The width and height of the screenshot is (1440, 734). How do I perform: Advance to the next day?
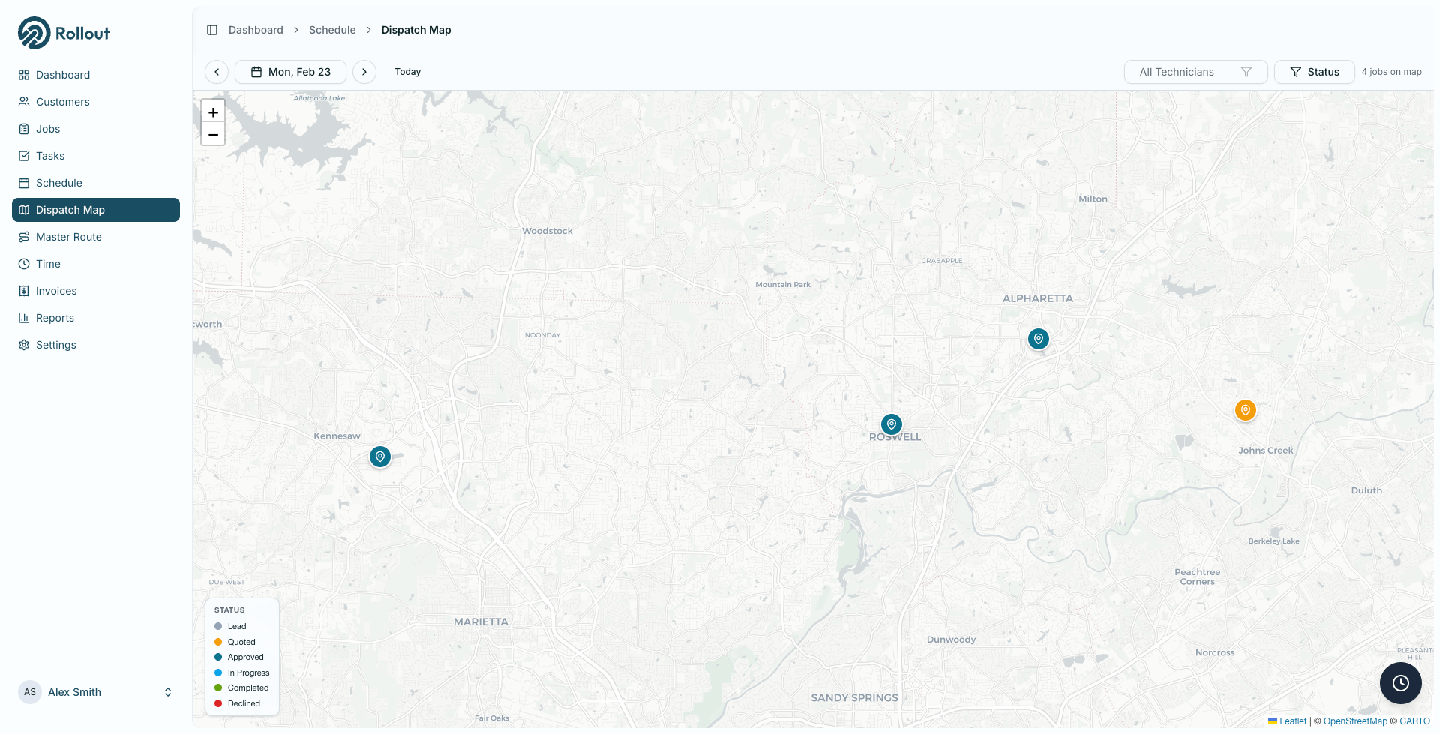coord(364,72)
